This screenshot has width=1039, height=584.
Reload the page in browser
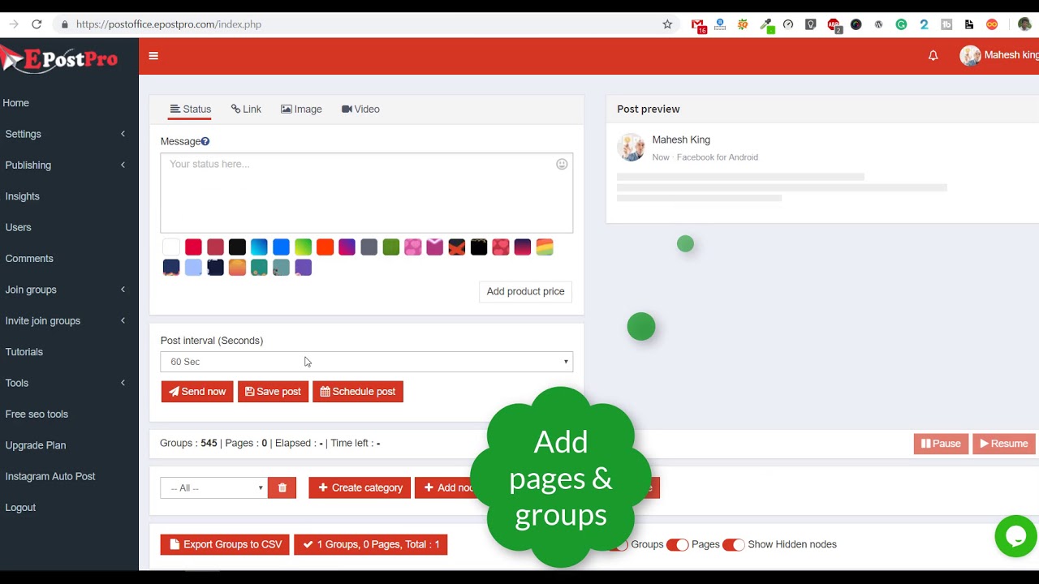tap(37, 24)
